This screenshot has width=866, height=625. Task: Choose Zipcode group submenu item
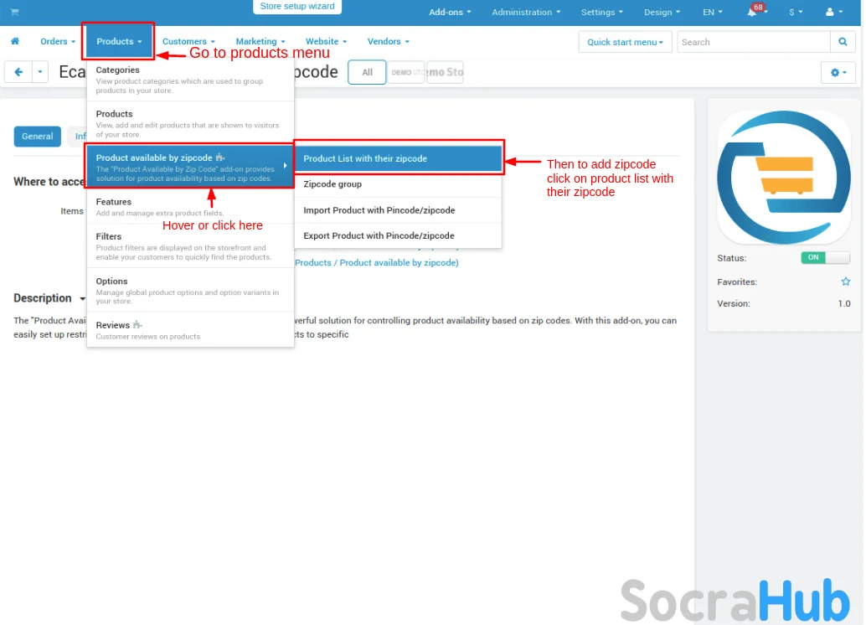[x=398, y=184]
